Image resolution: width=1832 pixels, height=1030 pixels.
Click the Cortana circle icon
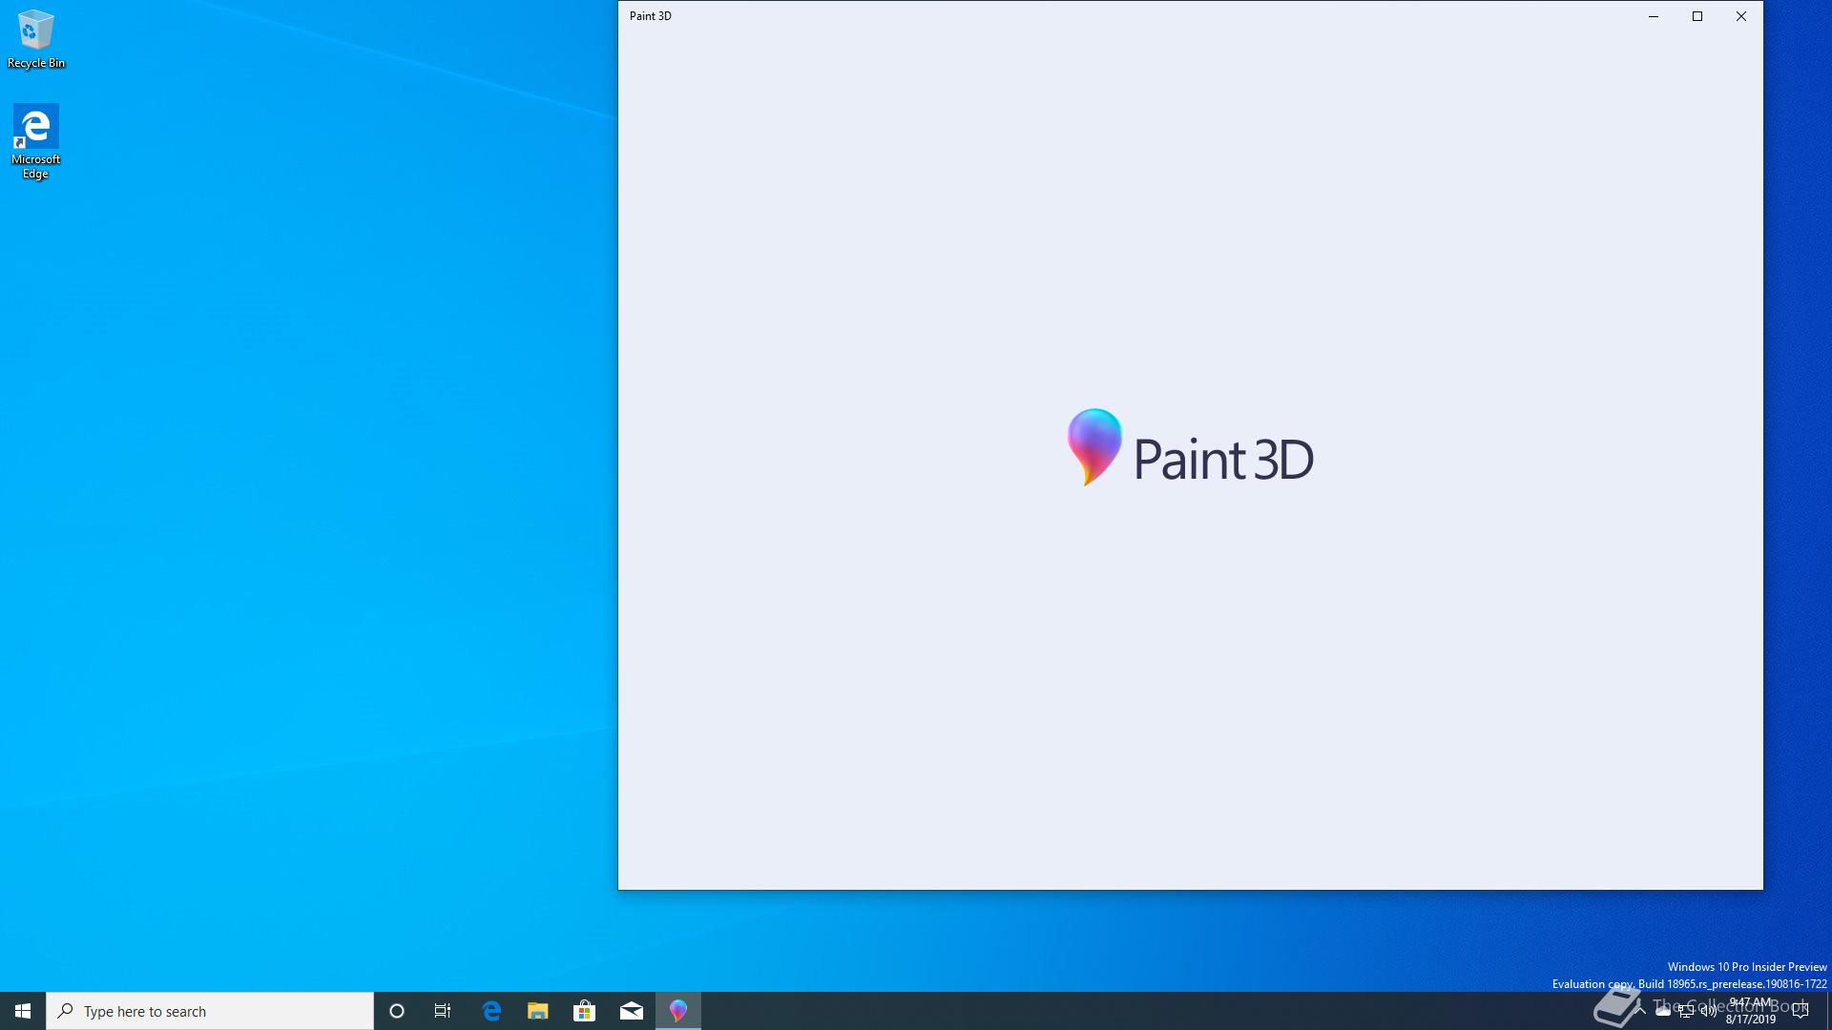pyautogui.click(x=397, y=1011)
